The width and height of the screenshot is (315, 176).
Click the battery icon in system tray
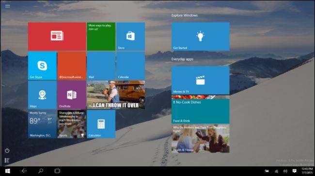pos(267,171)
